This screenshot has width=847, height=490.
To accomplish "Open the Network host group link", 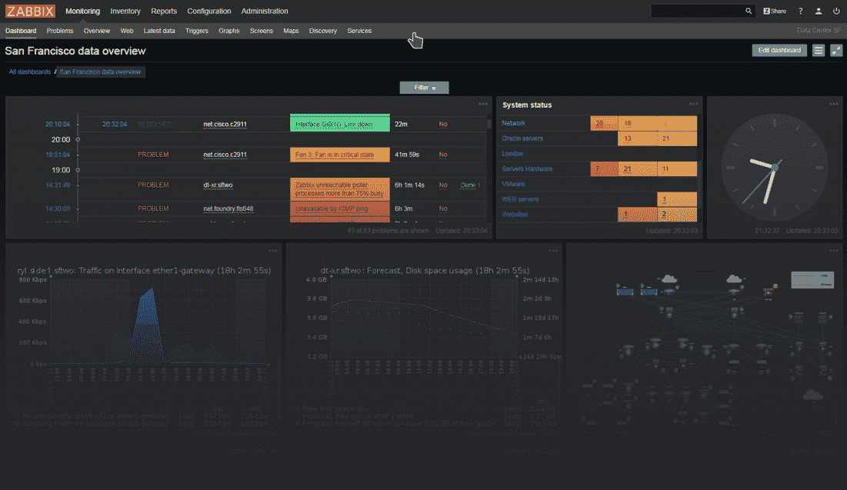I will (513, 123).
